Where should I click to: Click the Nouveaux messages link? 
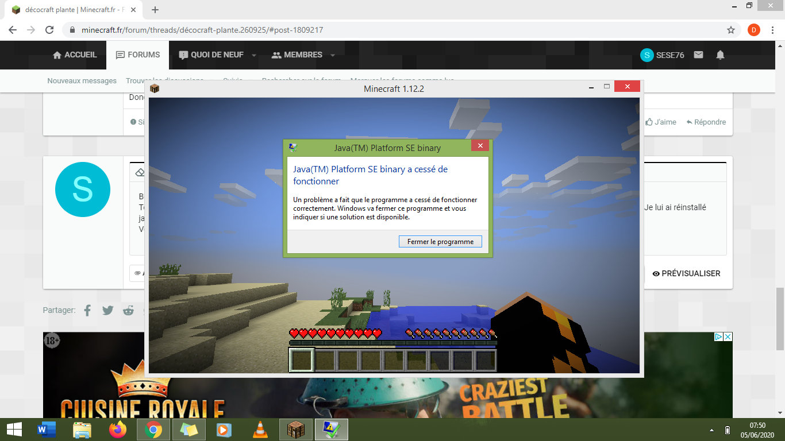(x=82, y=81)
